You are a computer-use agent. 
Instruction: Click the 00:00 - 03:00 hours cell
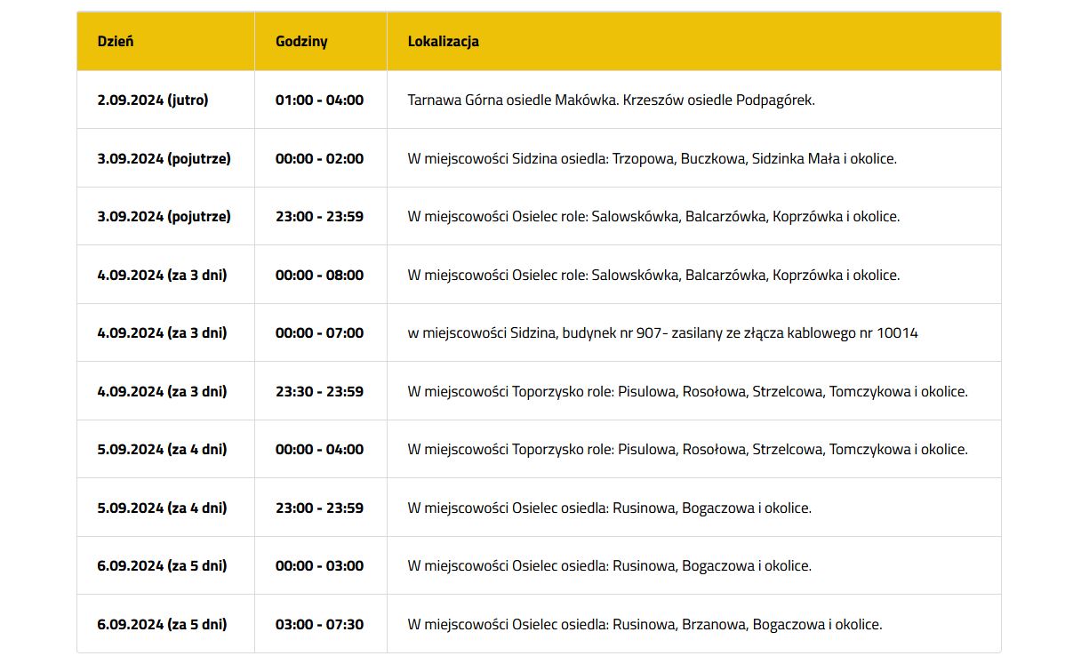(319, 565)
